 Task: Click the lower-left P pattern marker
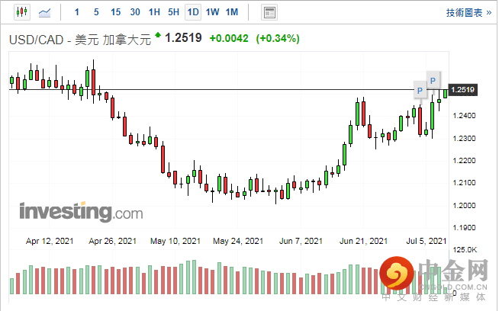point(420,91)
